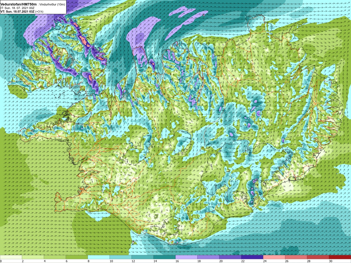Click the salmon 26–28 legend swatch
351x263 pixels.
296,257
